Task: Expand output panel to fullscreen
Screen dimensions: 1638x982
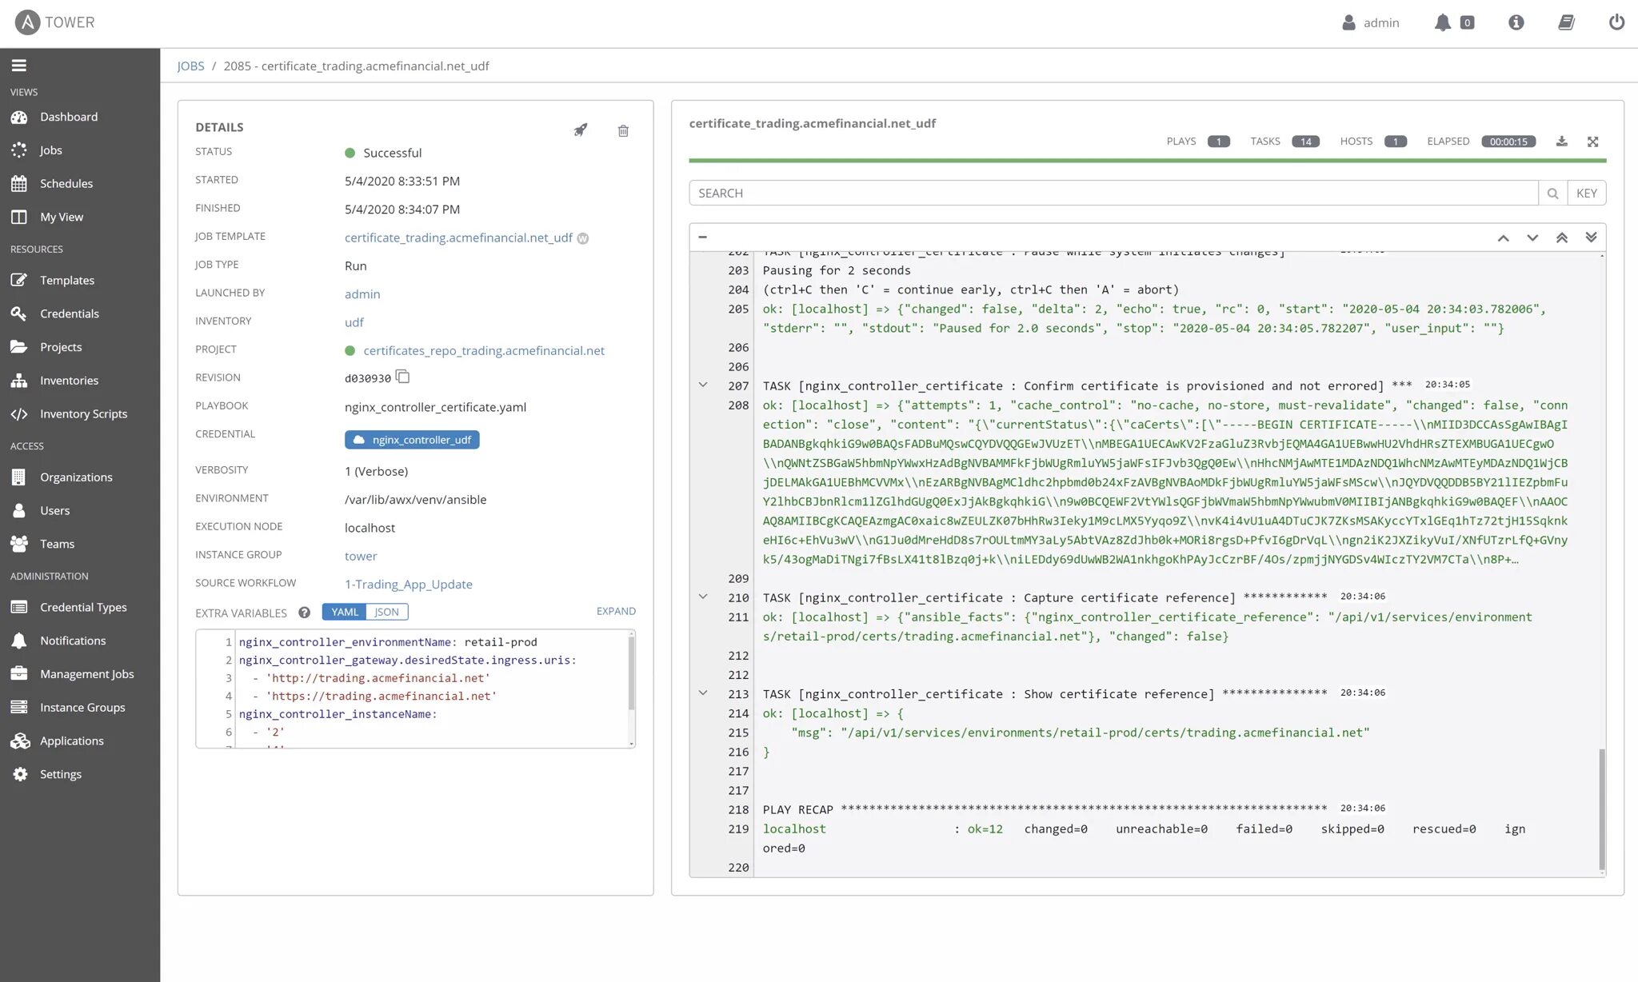Action: click(1592, 142)
